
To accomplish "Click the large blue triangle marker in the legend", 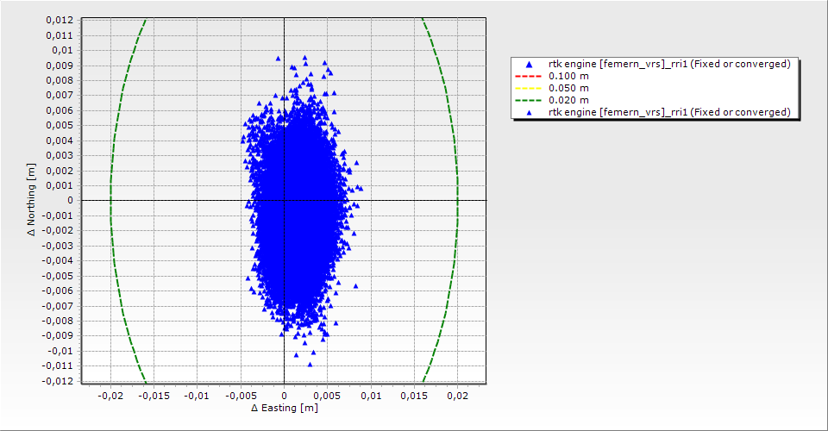I will click(x=529, y=65).
